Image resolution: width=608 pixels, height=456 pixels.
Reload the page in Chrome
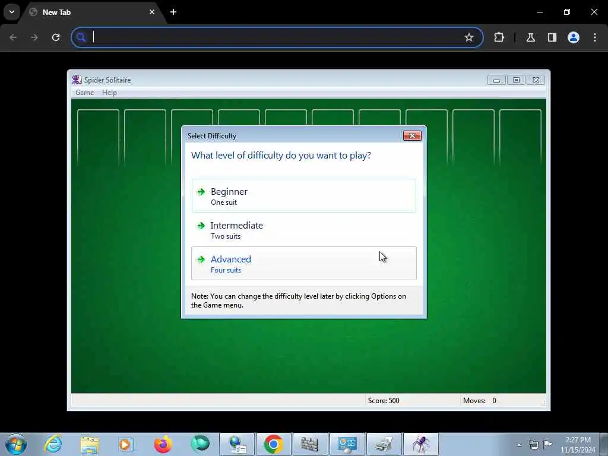tap(56, 37)
